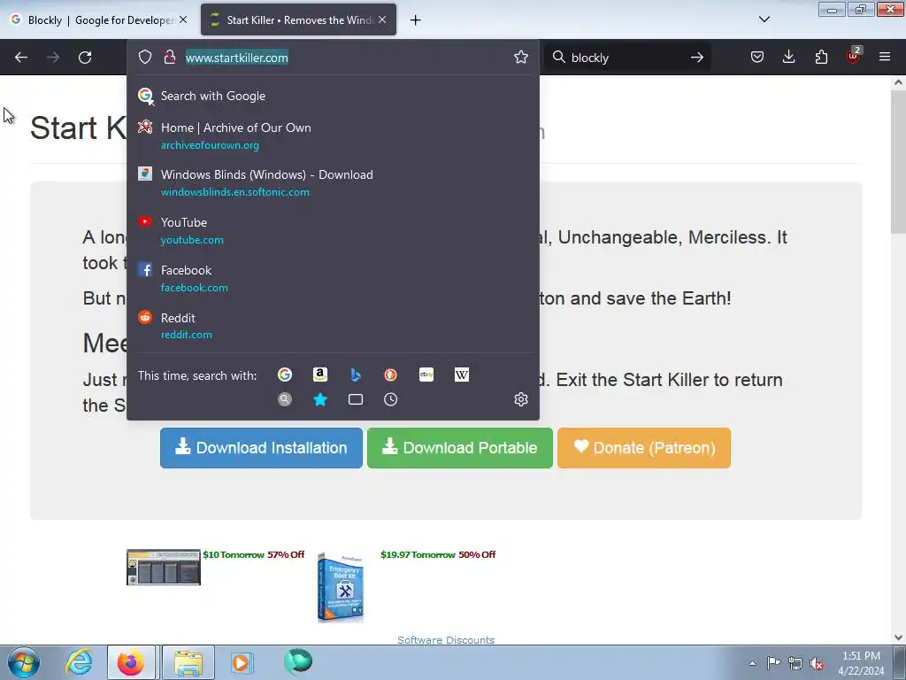Image resolution: width=906 pixels, height=680 pixels.
Task: Click the dark software screenshot thumbnail
Action: tap(164, 568)
